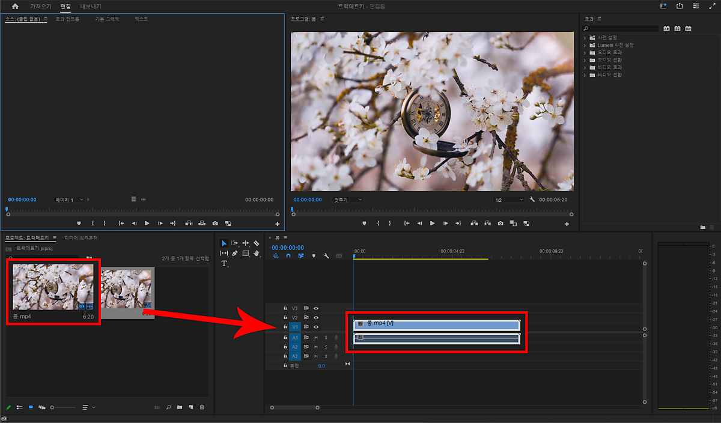Adjust the thumbnail size slider in Project panel

[x=60, y=407]
